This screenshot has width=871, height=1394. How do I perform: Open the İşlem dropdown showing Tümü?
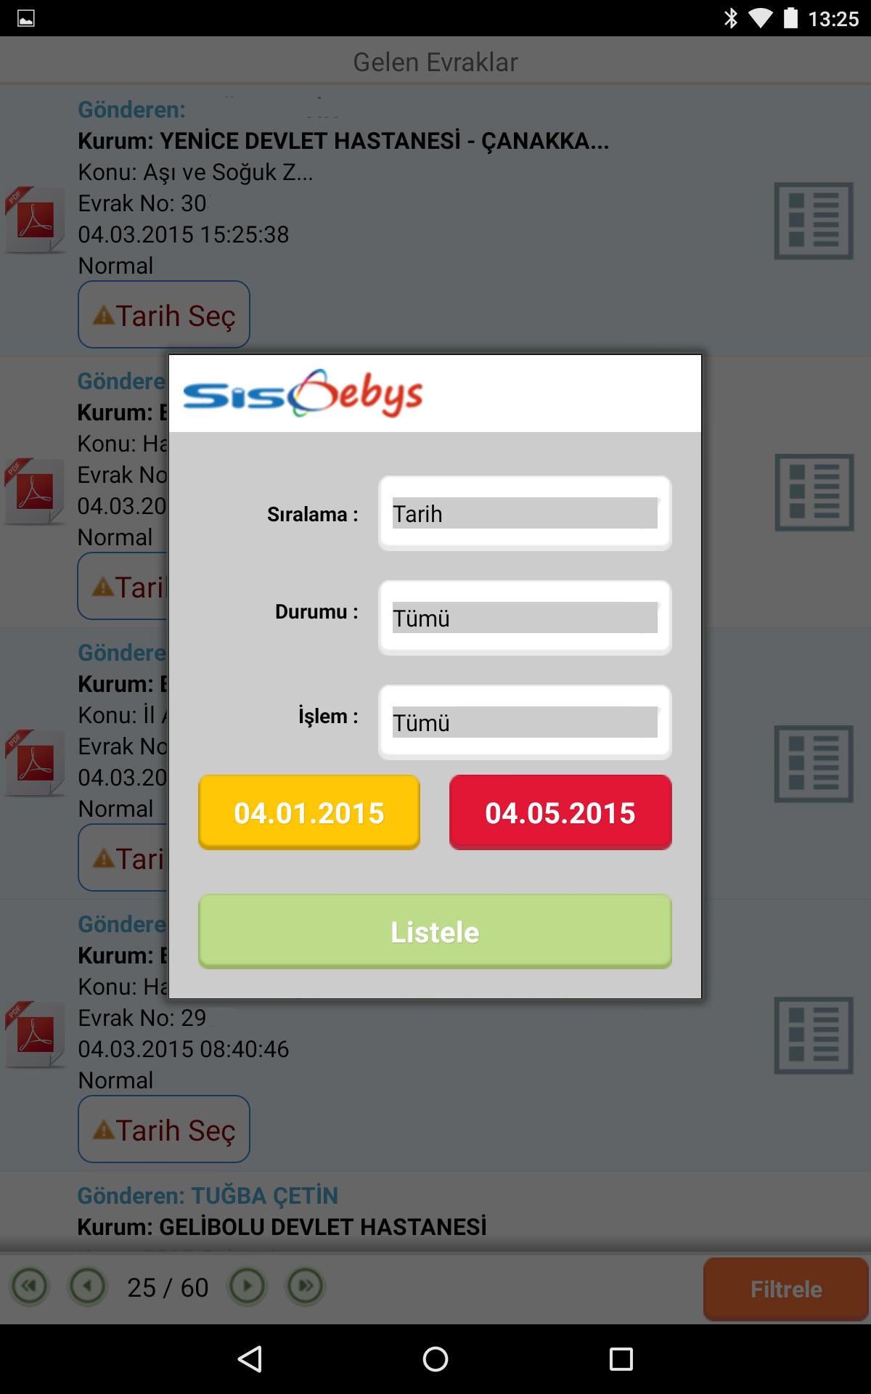pos(525,722)
